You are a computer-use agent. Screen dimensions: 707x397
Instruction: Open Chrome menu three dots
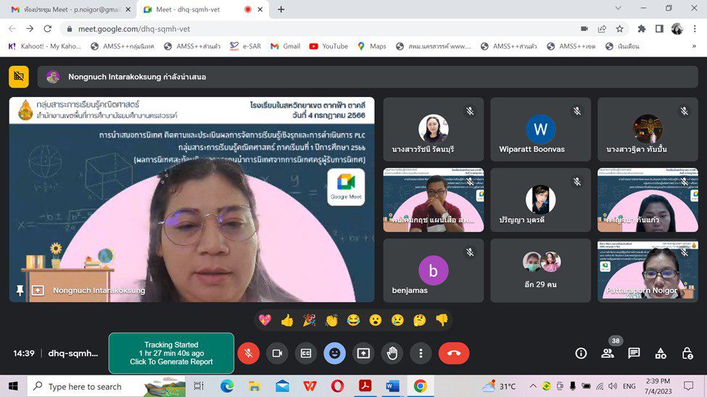pyautogui.click(x=695, y=29)
